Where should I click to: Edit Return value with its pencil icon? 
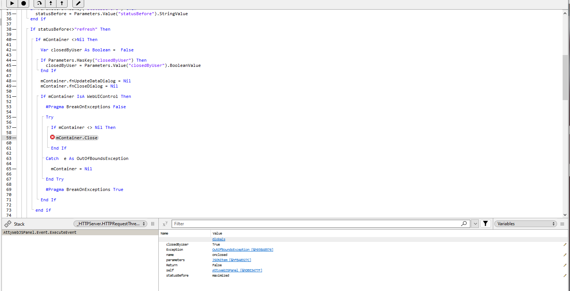coord(565,265)
